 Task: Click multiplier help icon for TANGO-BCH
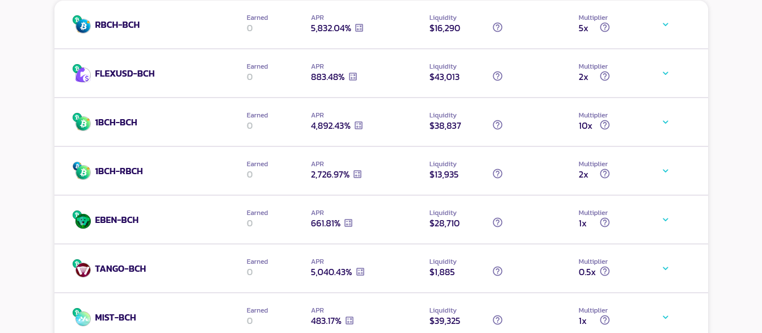click(605, 271)
